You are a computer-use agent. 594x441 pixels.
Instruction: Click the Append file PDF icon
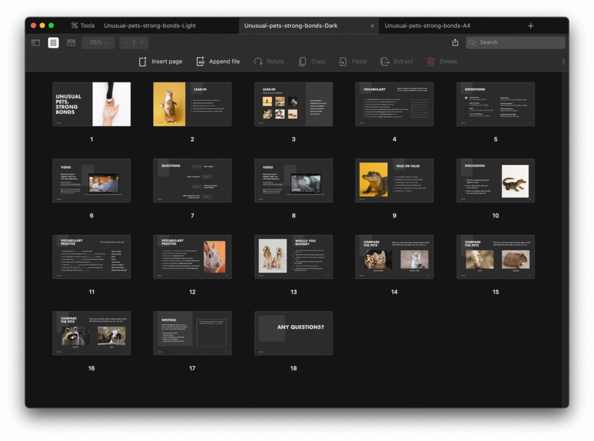(201, 61)
